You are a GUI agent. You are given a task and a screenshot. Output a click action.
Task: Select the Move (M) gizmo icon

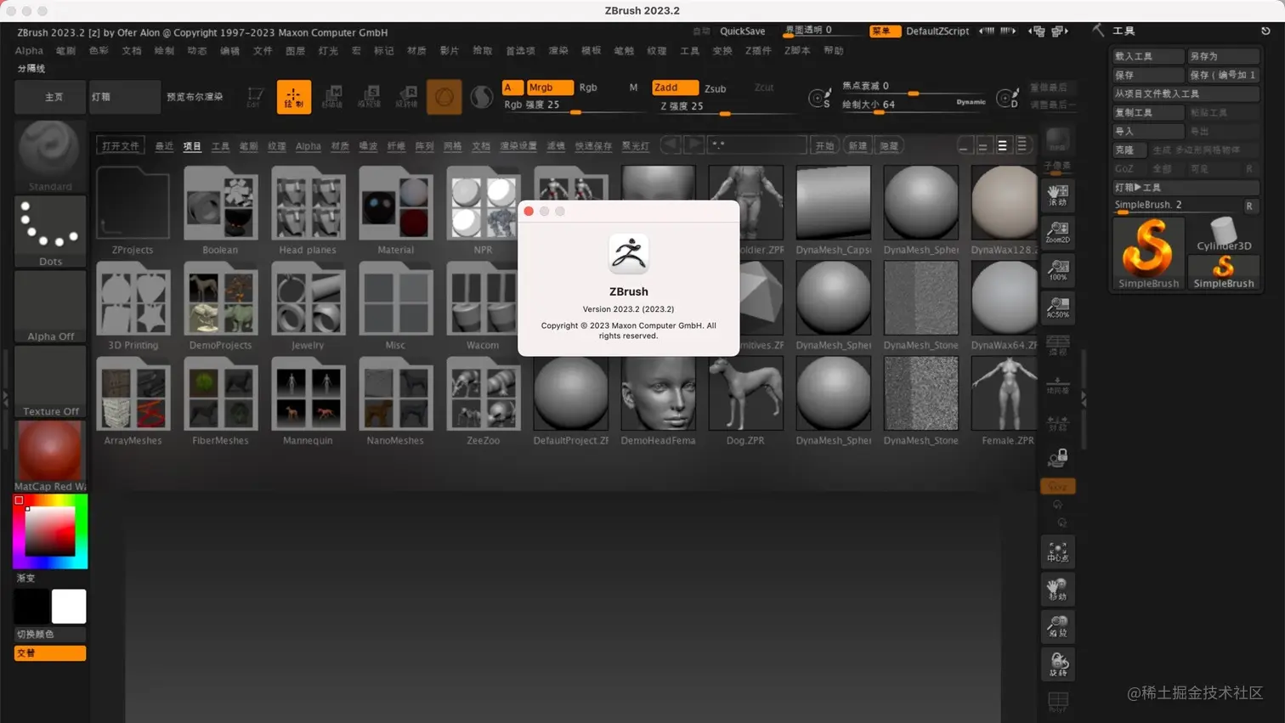click(332, 97)
